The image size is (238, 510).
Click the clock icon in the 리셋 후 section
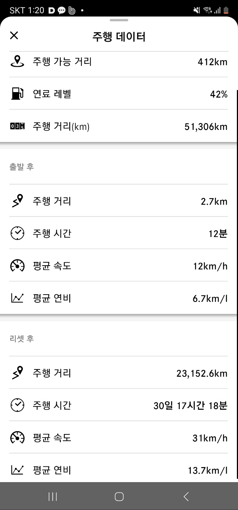coord(17,405)
